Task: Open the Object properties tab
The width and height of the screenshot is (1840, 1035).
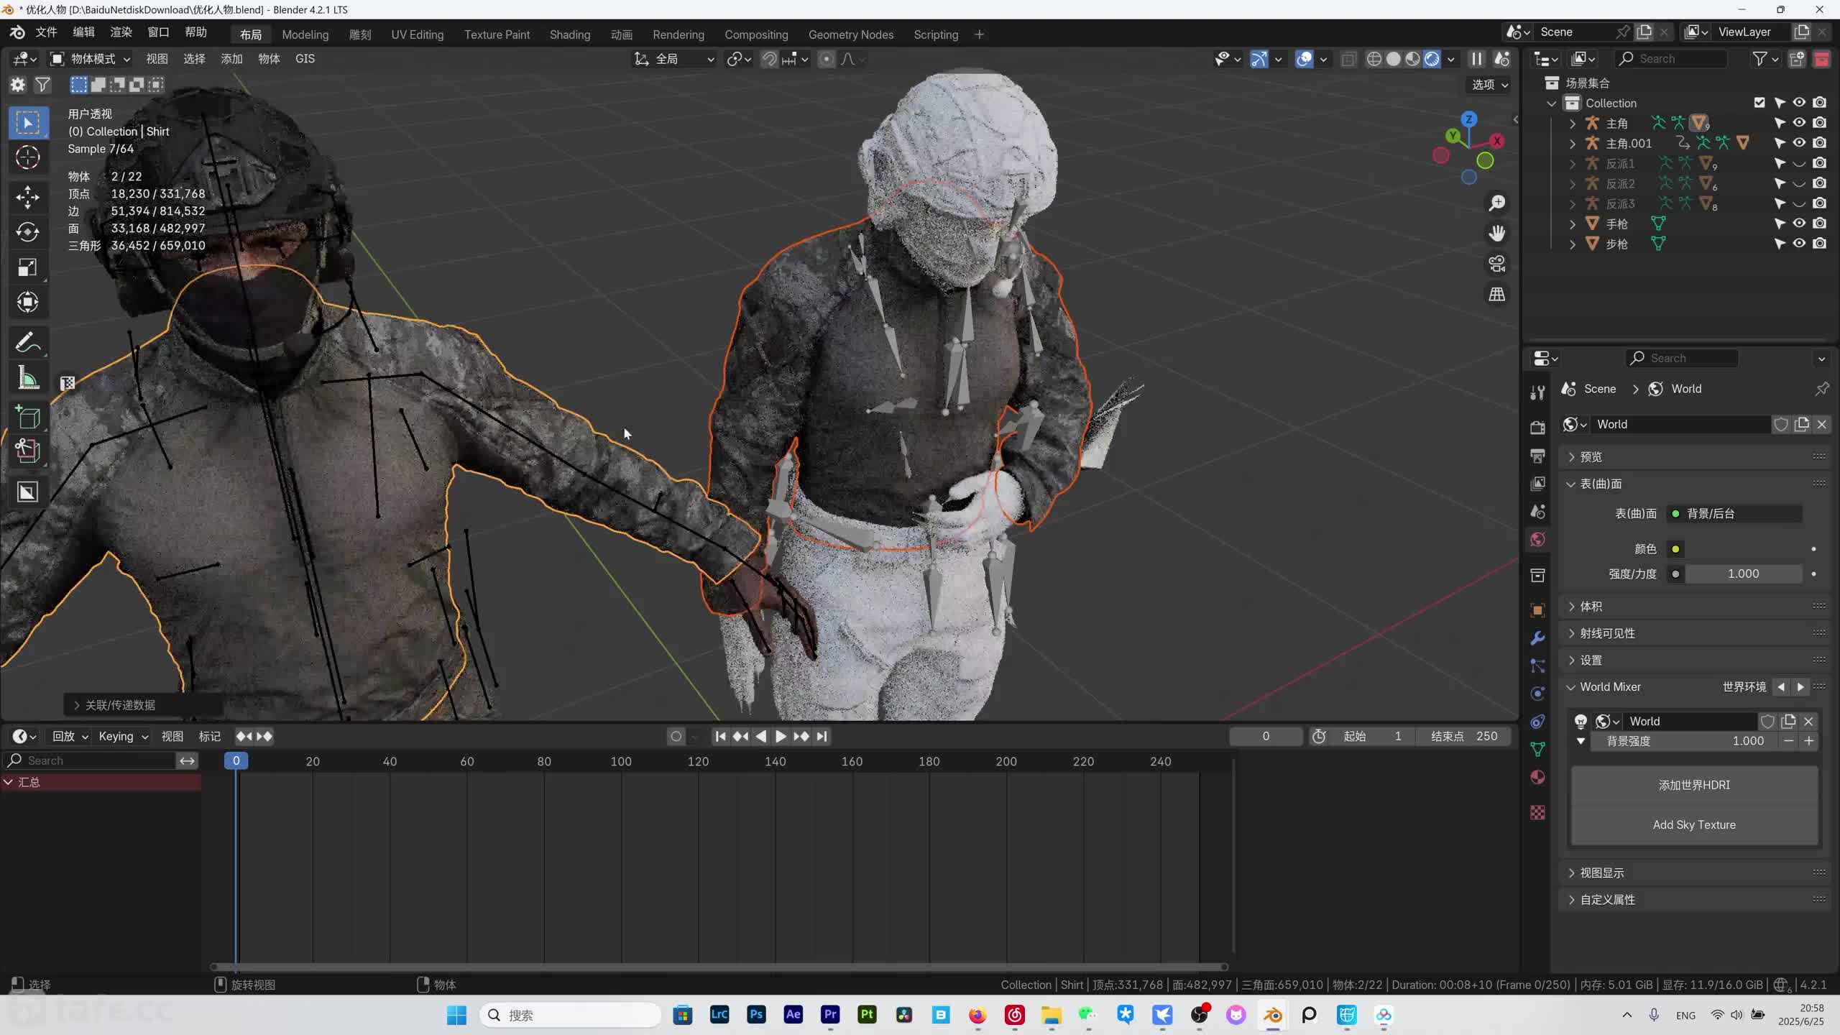Action: (1537, 610)
